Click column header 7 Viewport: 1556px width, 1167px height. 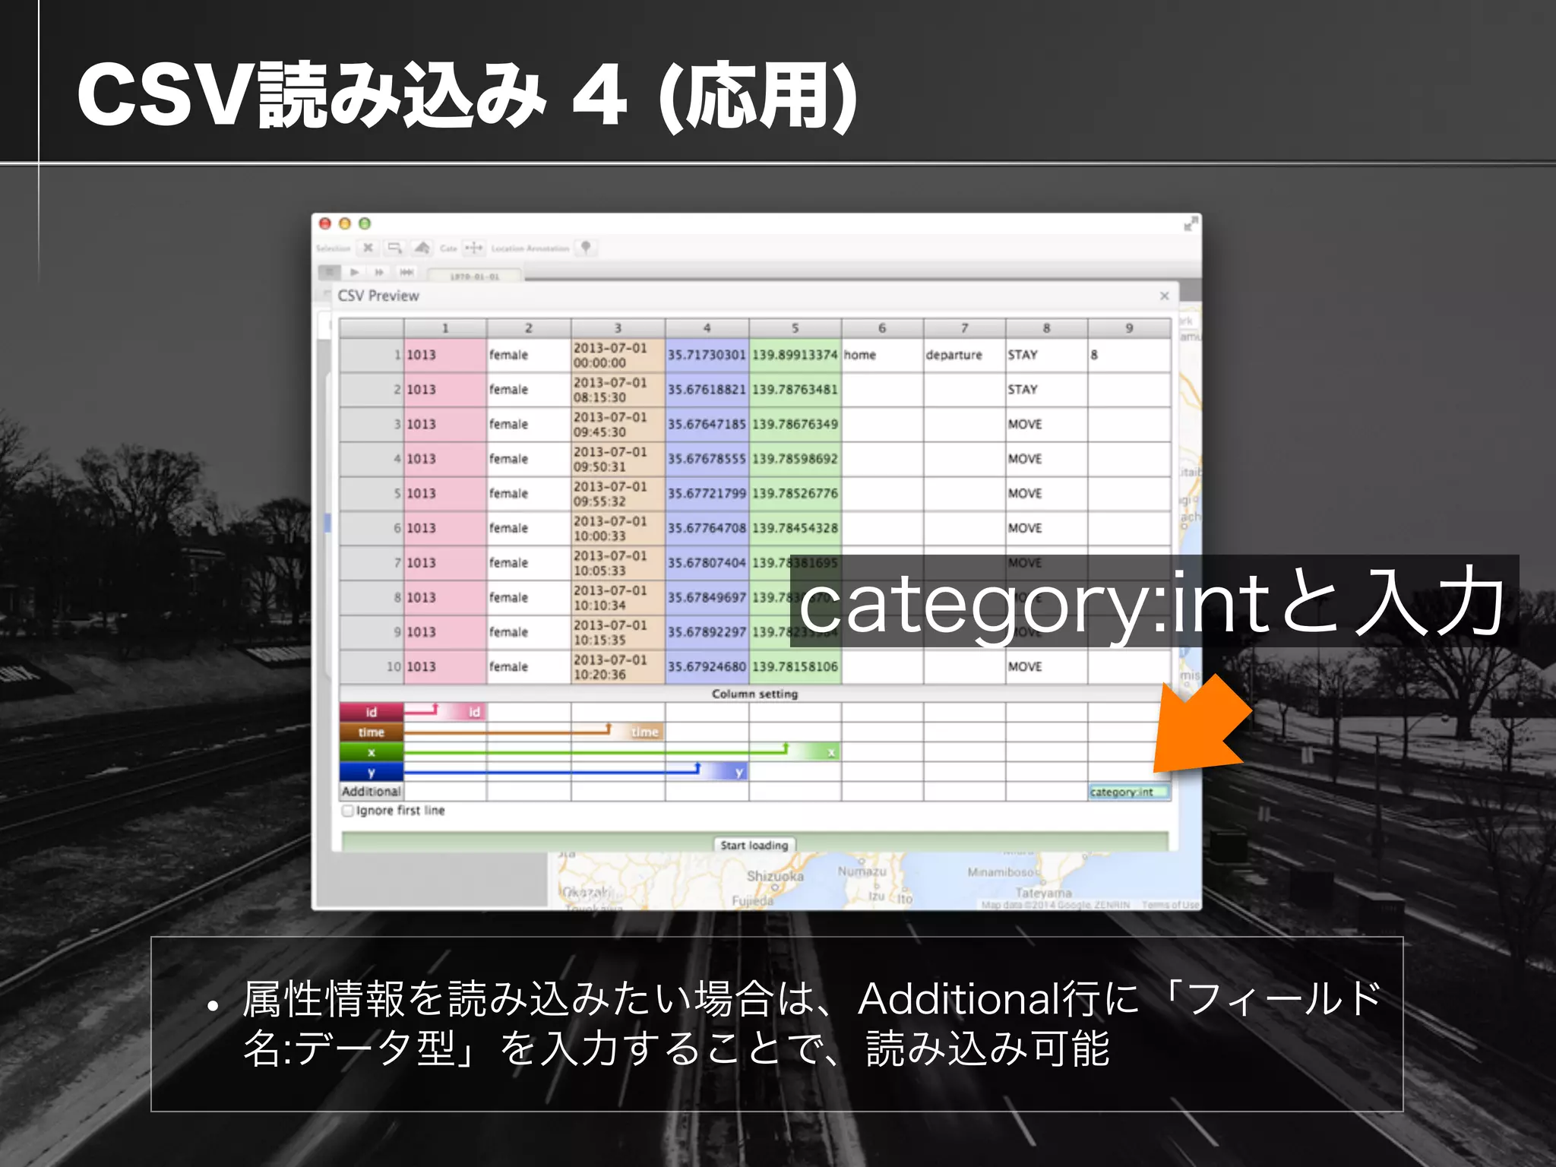(x=965, y=328)
